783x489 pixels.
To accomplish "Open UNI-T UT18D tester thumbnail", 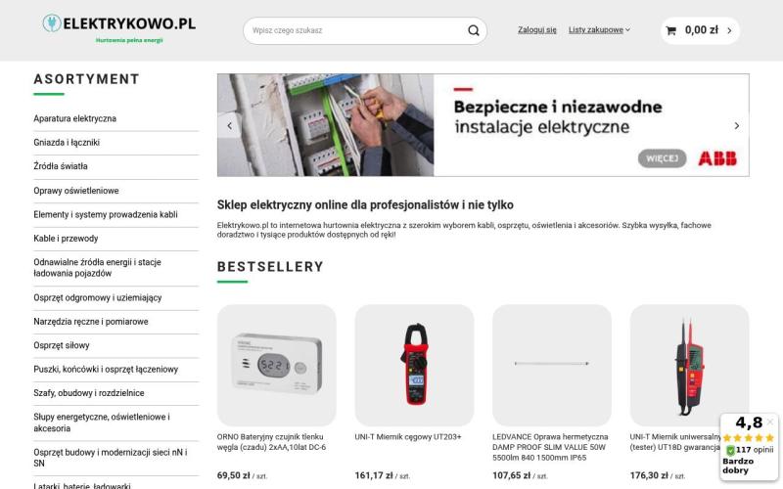I will point(690,365).
